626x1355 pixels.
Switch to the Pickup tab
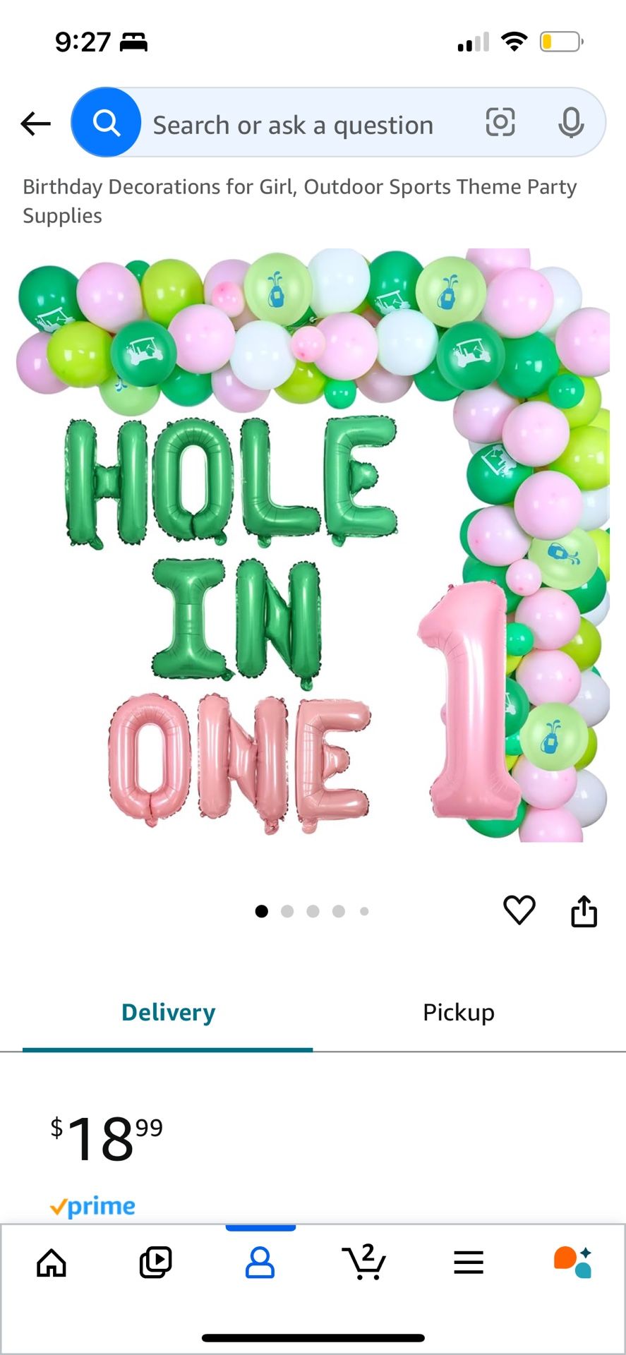point(459,1012)
